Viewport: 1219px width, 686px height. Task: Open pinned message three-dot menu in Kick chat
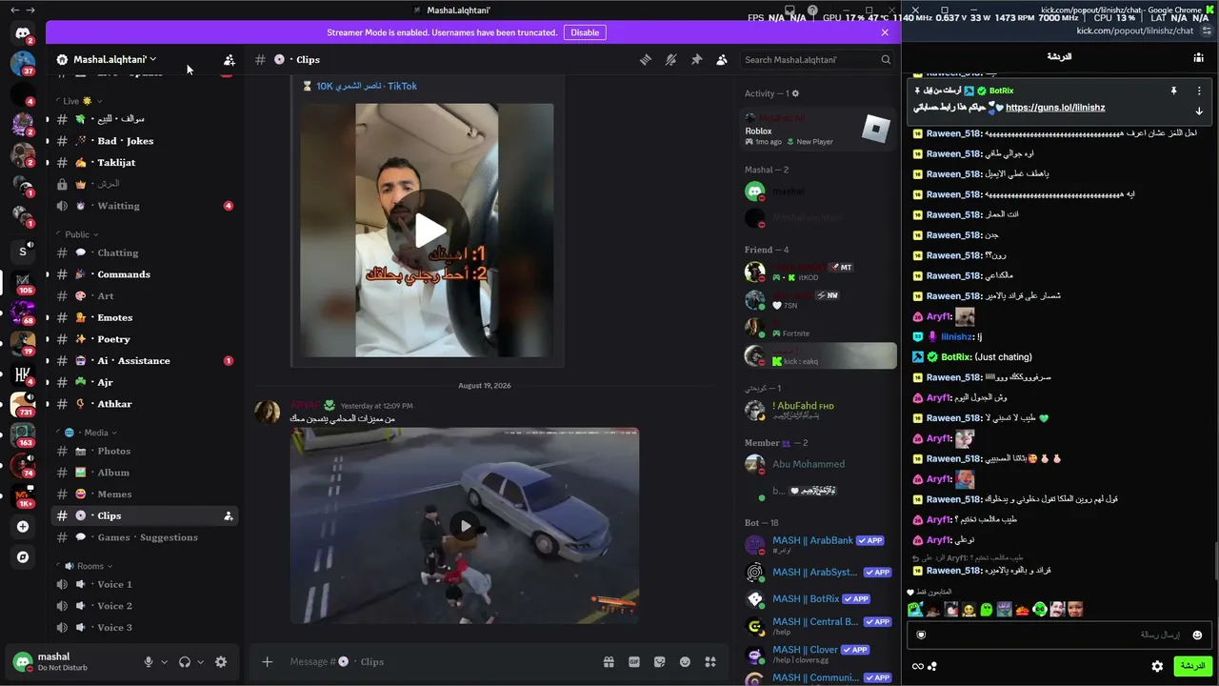(x=1199, y=91)
